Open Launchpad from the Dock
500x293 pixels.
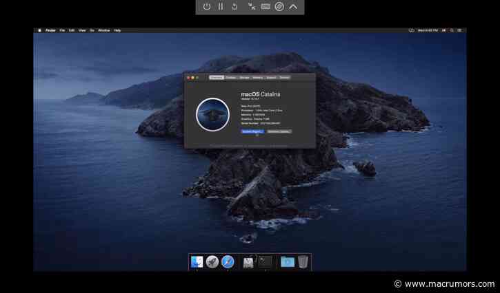[212, 262]
